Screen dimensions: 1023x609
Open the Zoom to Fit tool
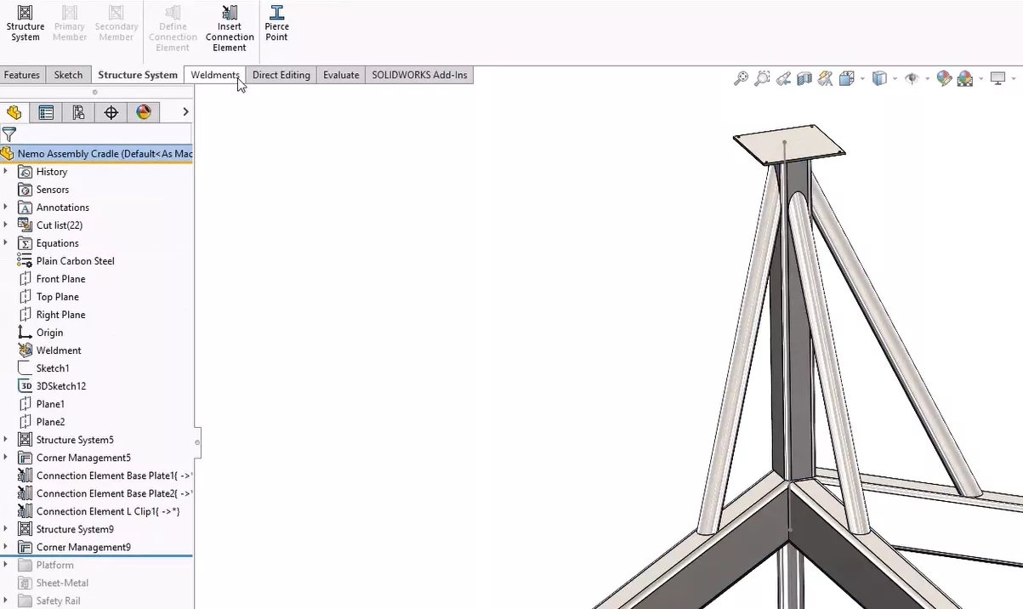[x=741, y=78]
